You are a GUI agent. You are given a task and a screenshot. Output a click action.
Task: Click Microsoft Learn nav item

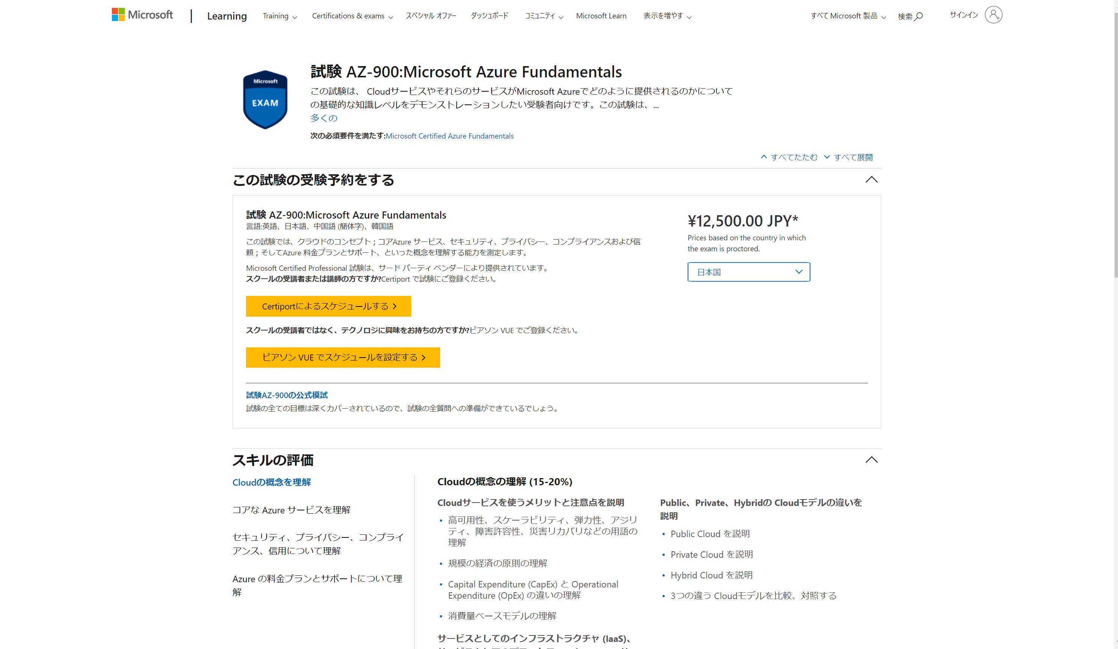click(601, 16)
